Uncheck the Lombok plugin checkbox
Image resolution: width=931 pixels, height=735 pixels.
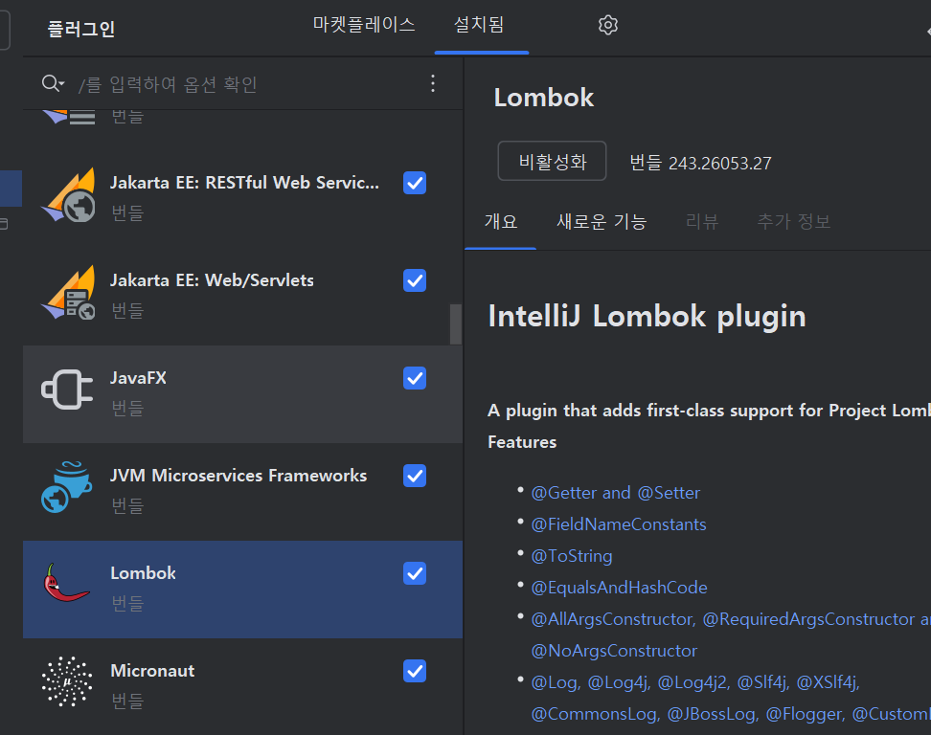pyautogui.click(x=415, y=573)
